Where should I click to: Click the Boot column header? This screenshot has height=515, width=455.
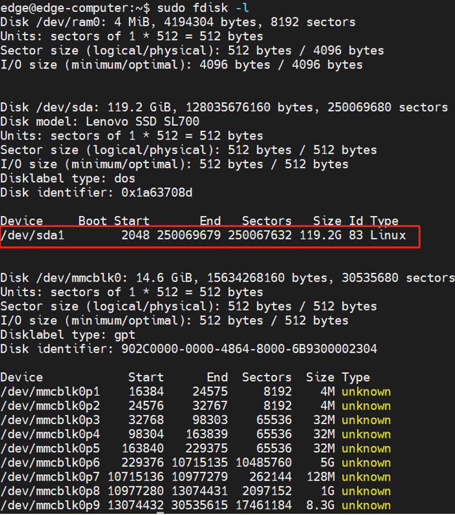(92, 221)
